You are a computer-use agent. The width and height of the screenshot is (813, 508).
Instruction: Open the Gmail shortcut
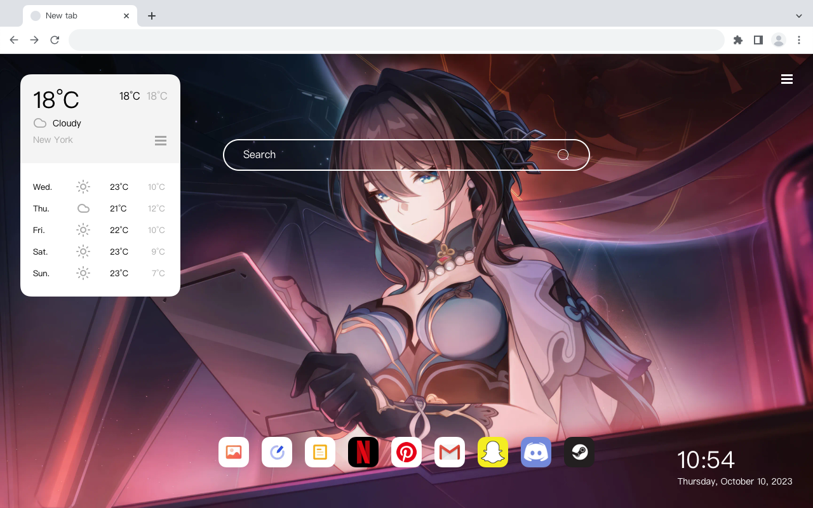point(450,452)
